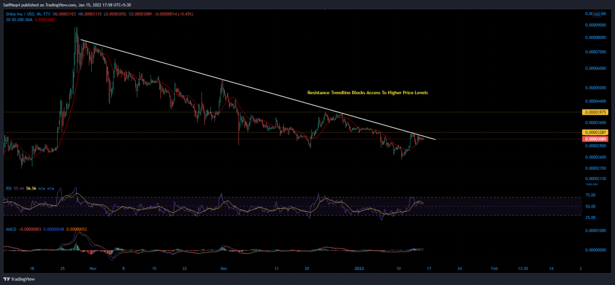Screen dimensions: 615x285
Task: Click the Dec date on time axis
Action: click(224, 269)
